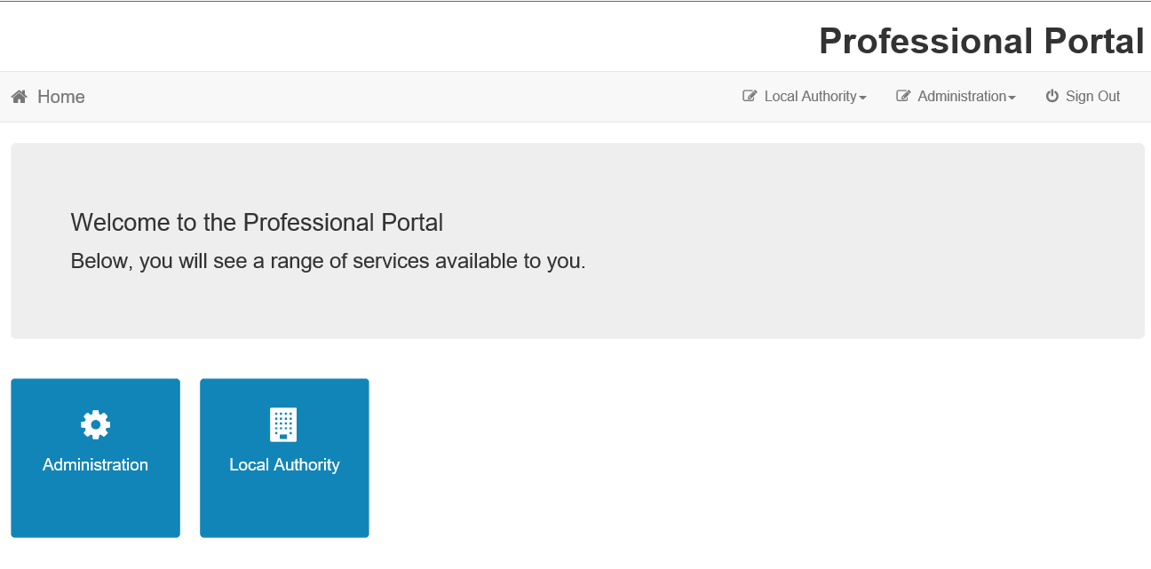Click the 'range of services available' sentence
1151x569 pixels.
click(x=328, y=262)
